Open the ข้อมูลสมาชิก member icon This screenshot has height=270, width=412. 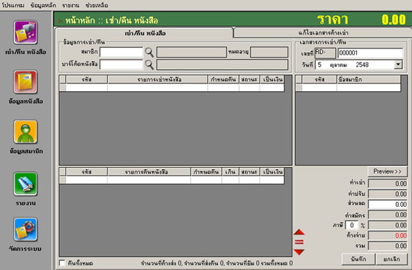(x=25, y=132)
